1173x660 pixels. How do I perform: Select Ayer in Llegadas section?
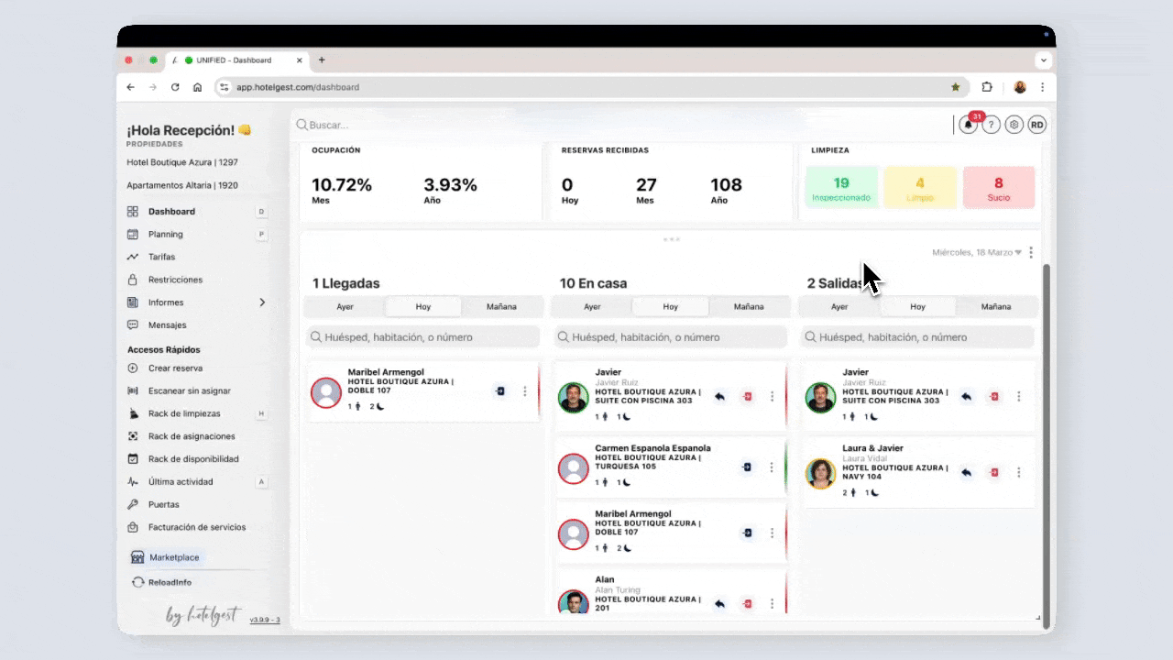(345, 307)
